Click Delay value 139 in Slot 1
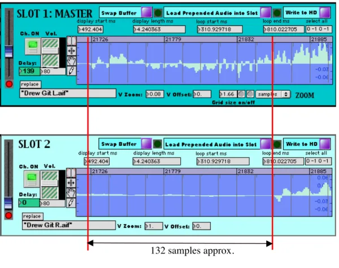 (x=29, y=71)
